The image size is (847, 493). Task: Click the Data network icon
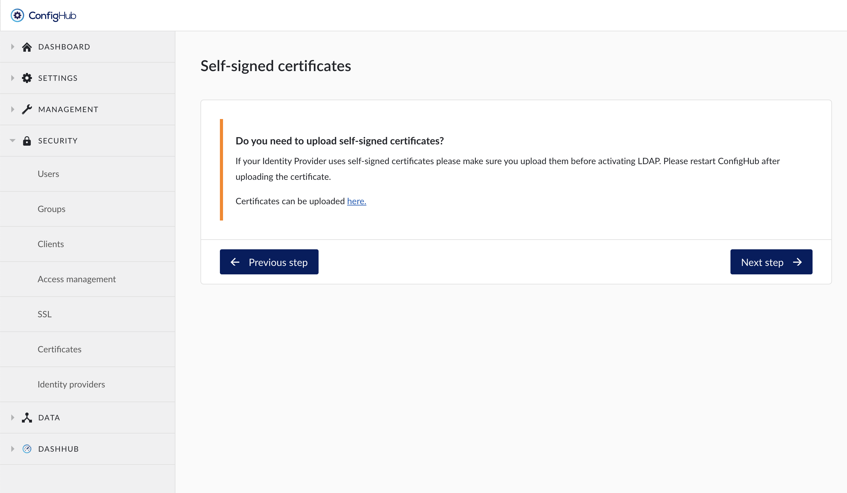coord(27,418)
